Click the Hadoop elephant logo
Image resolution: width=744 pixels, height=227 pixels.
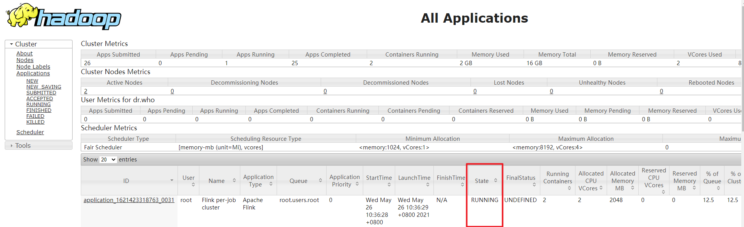pyautogui.click(x=64, y=16)
